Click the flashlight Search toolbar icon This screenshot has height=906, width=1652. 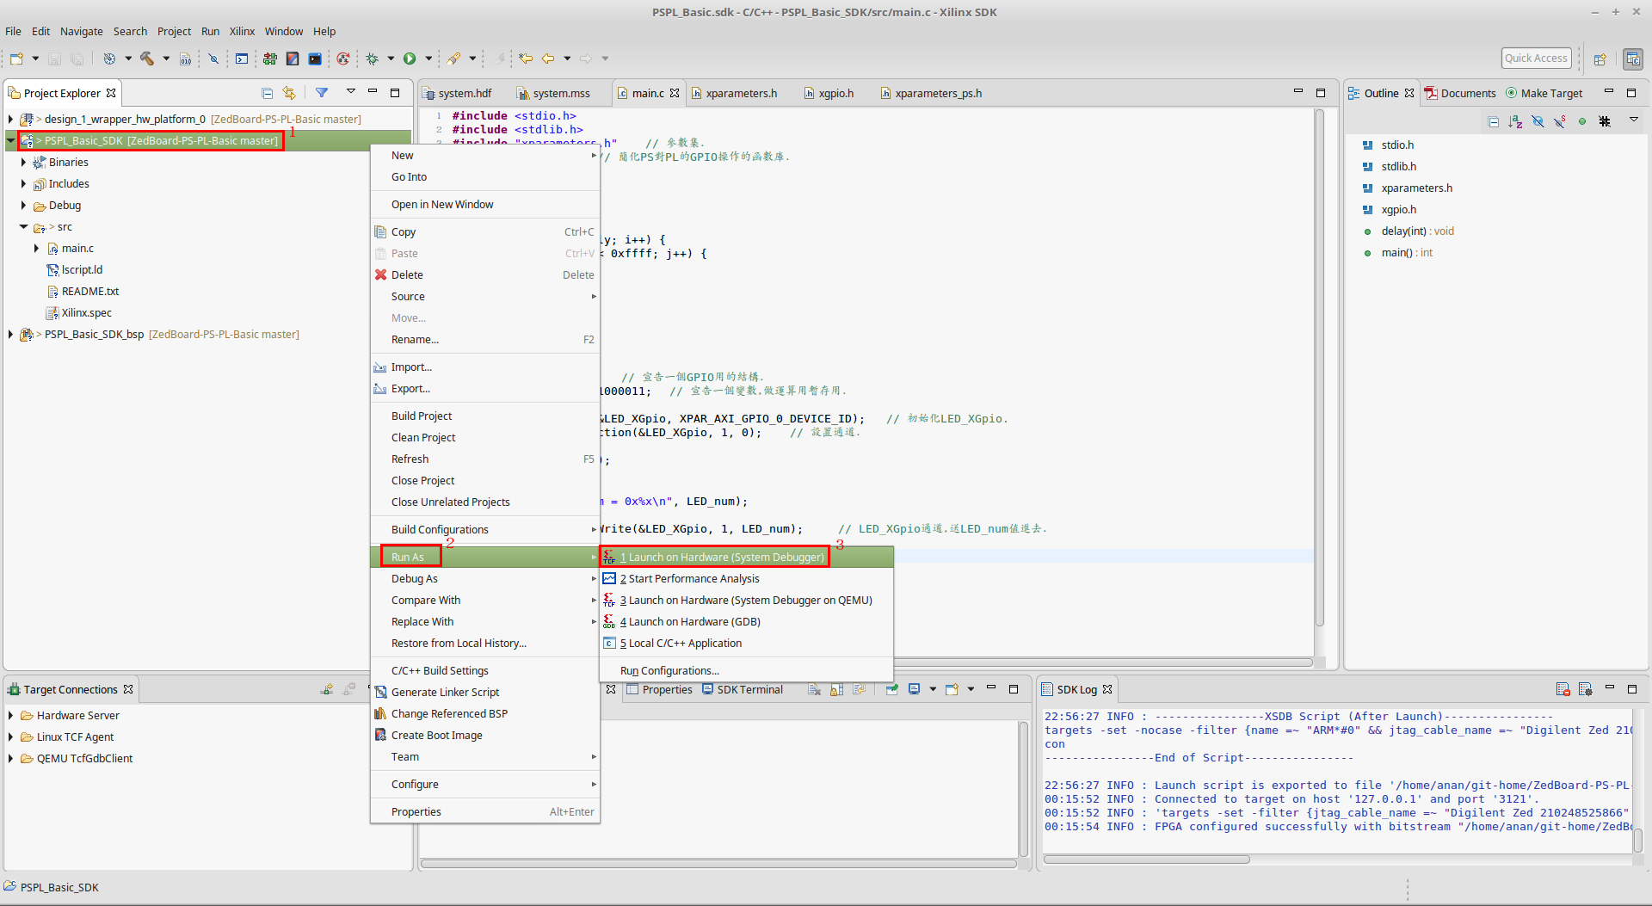(453, 59)
